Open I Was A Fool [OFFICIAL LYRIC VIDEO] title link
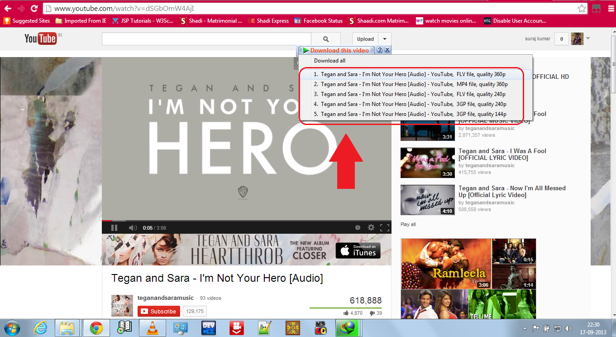The image size is (616, 337). click(502, 154)
